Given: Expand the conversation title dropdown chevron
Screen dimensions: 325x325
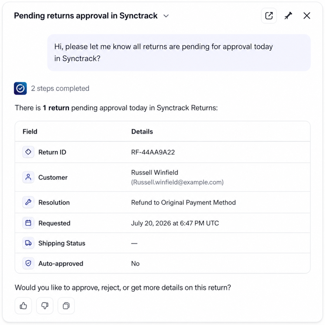Looking at the screenshot, I should coord(166,16).
